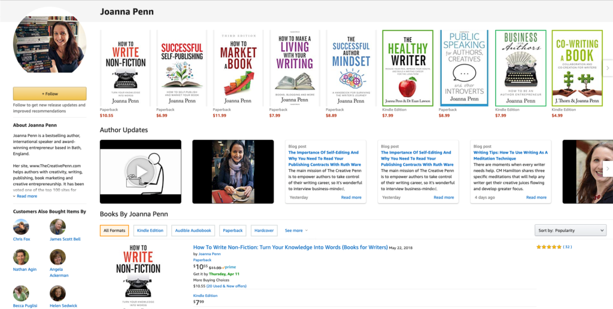Open Nathan Agin's avatar picture

coord(21,257)
